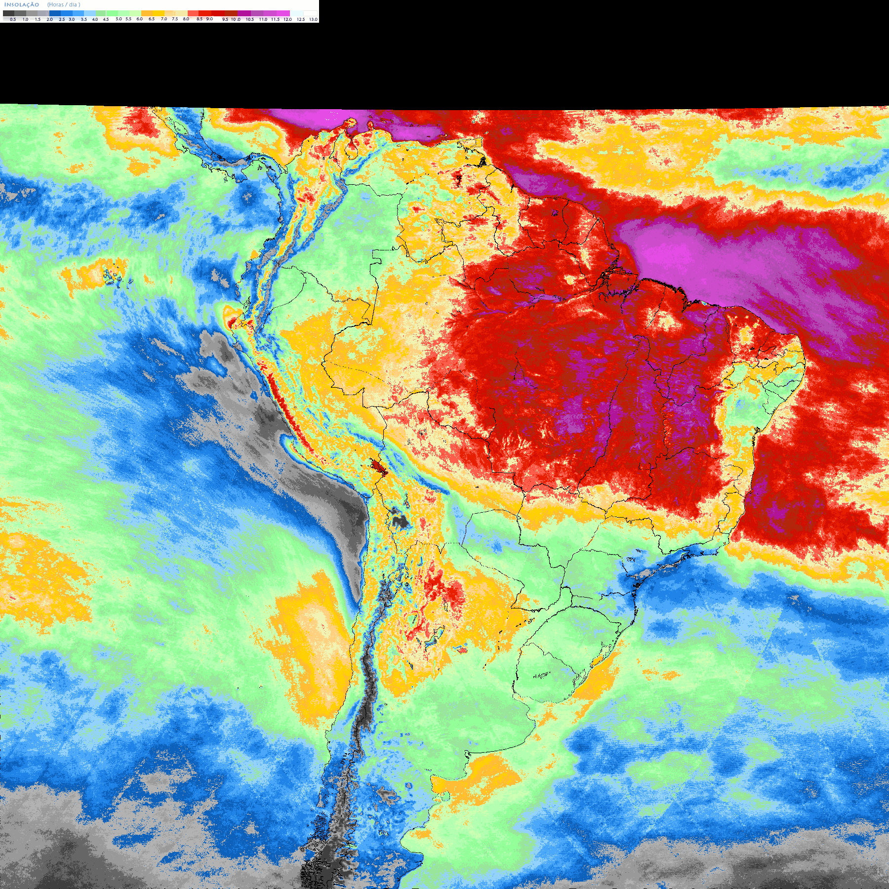Select the dark blue legend swatch above 2.5
The width and height of the screenshot is (889, 889).
point(55,13)
